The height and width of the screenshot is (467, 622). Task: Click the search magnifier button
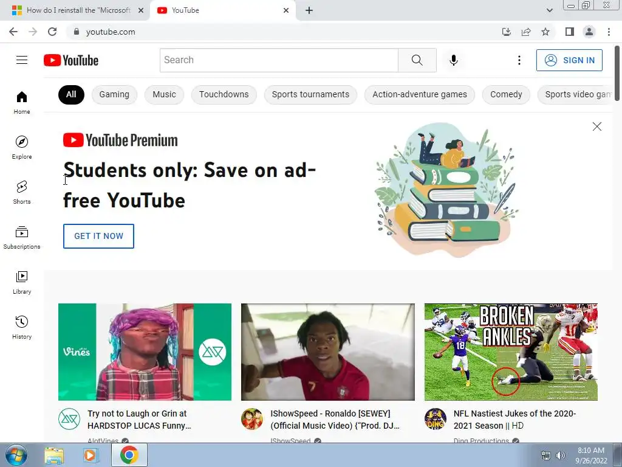tap(417, 60)
